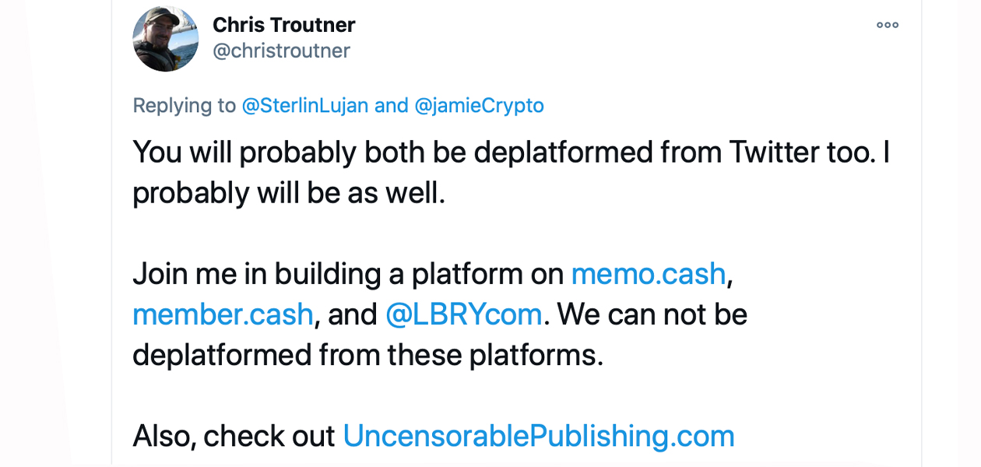The image size is (981, 467).
Task: Click the "Also, check out" text
Action: click(x=234, y=436)
